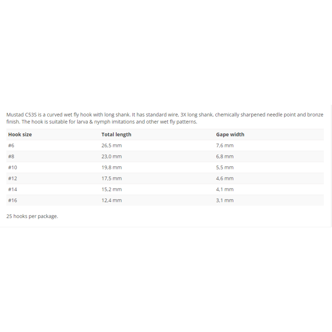Select the #16 hook size cell
Screen dimensions: 332x332
[13, 201]
